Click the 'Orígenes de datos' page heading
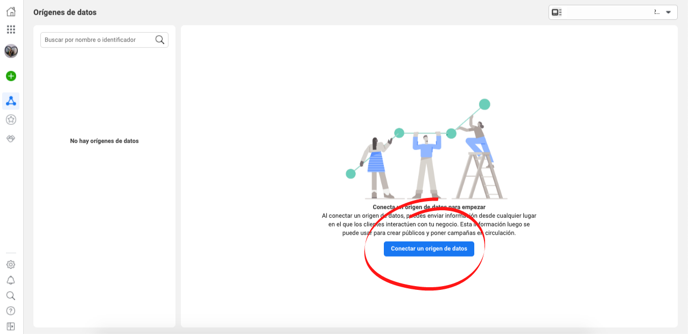 coord(65,12)
